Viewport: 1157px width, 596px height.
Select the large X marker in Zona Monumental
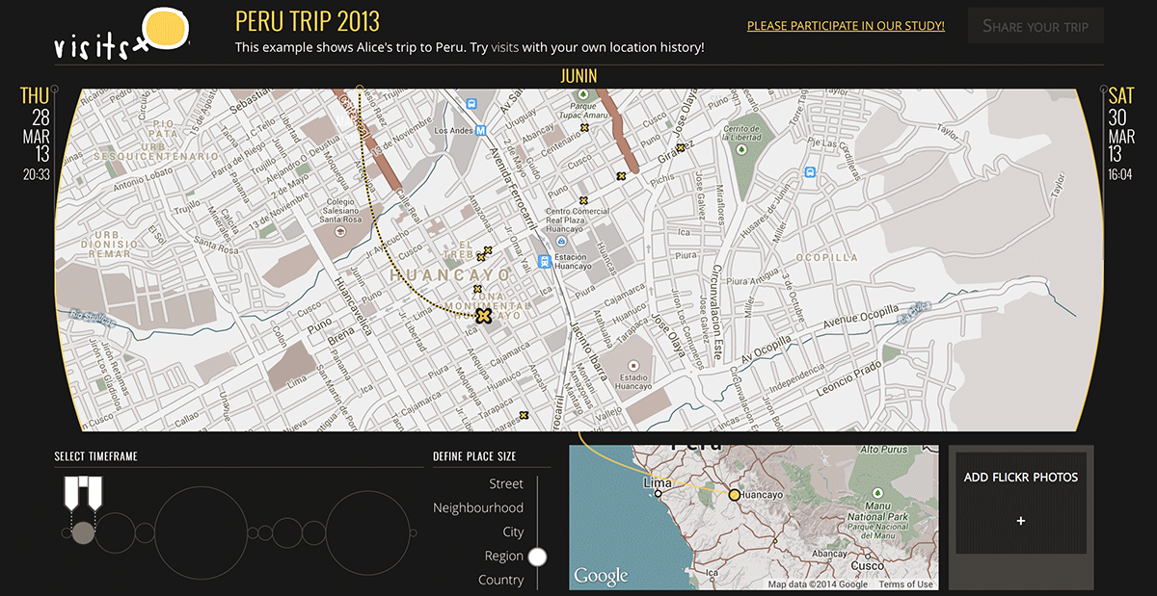pos(483,315)
